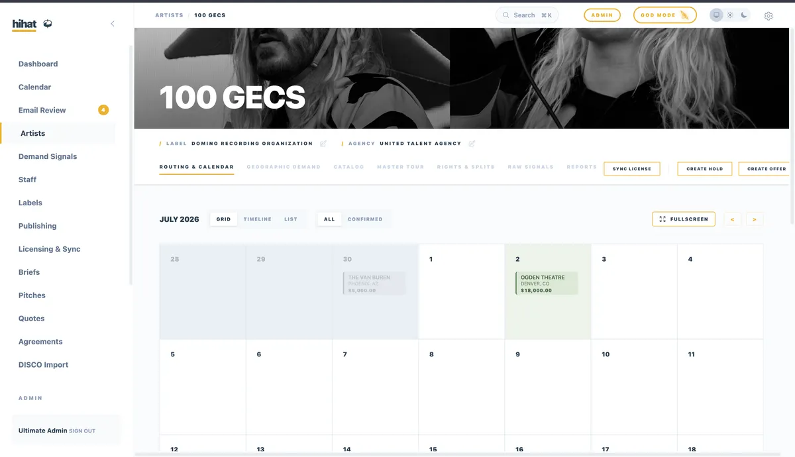Click the Search field
The image size is (795, 457).
527,15
